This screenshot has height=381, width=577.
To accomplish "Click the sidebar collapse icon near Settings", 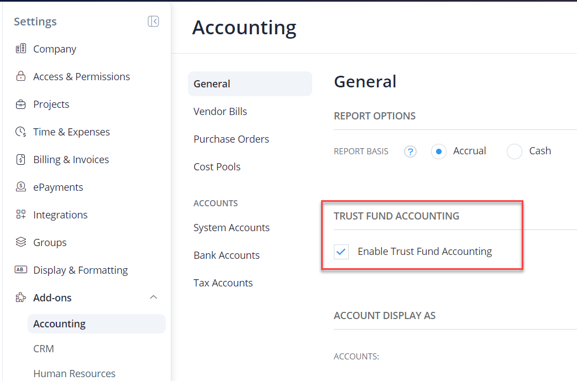I will coord(153,21).
